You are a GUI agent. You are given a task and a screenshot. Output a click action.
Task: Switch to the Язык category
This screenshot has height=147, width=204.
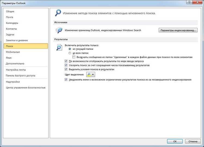click(26, 58)
